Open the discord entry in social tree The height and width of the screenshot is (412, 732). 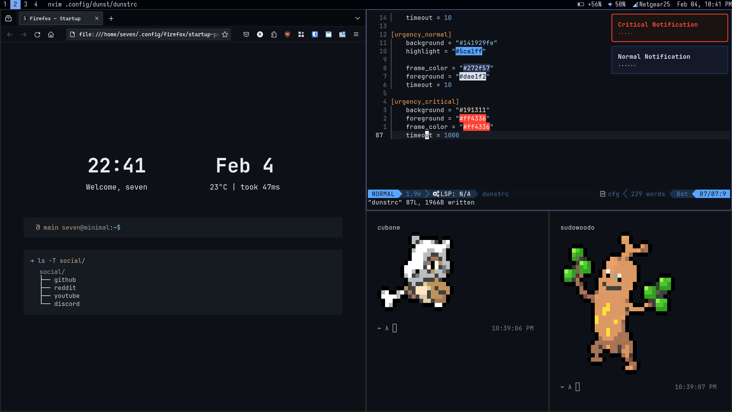tap(67, 304)
